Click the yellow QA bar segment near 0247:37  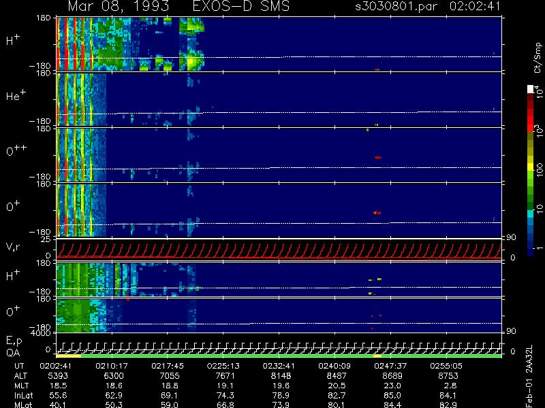[377, 356]
